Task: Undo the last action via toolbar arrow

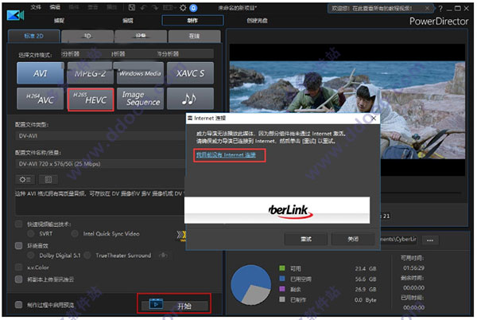Action: click(x=144, y=8)
